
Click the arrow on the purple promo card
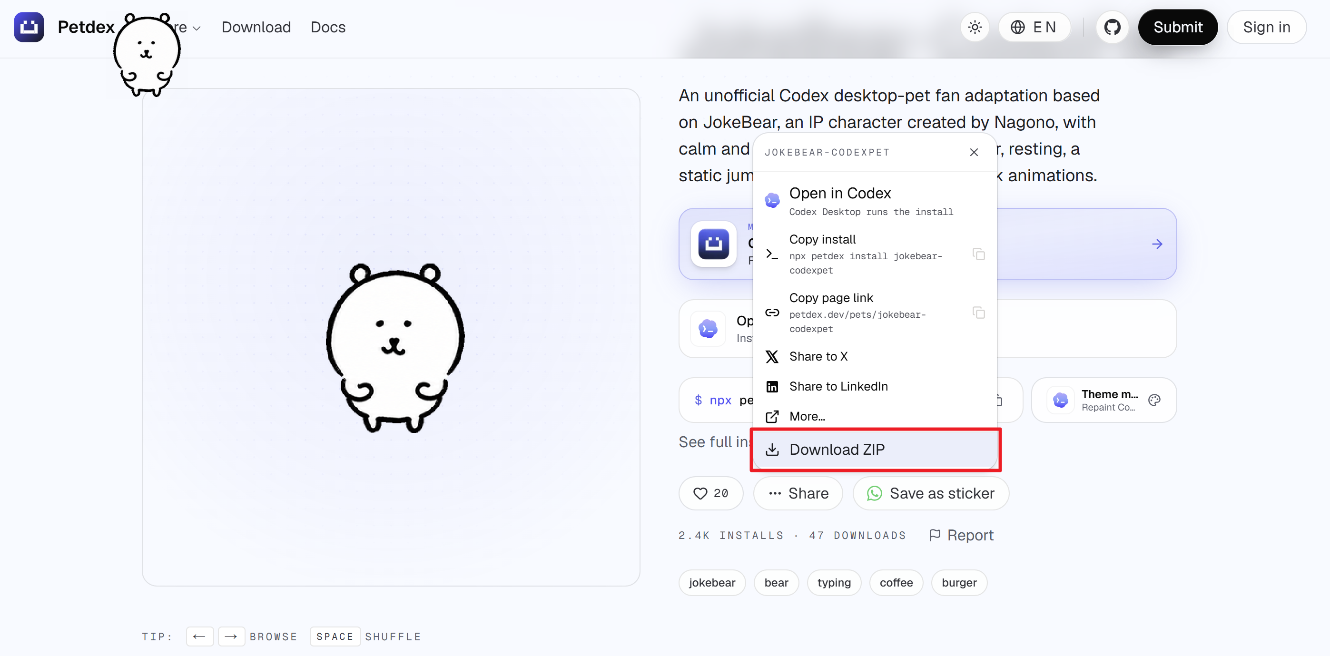point(1157,244)
